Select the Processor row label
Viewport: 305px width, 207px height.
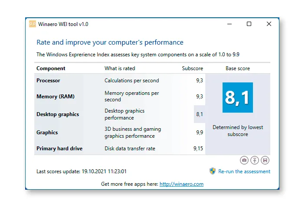coord(48,81)
